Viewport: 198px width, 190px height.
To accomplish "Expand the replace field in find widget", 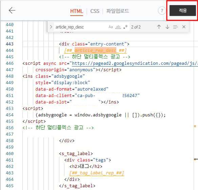I will [x=51, y=27].
